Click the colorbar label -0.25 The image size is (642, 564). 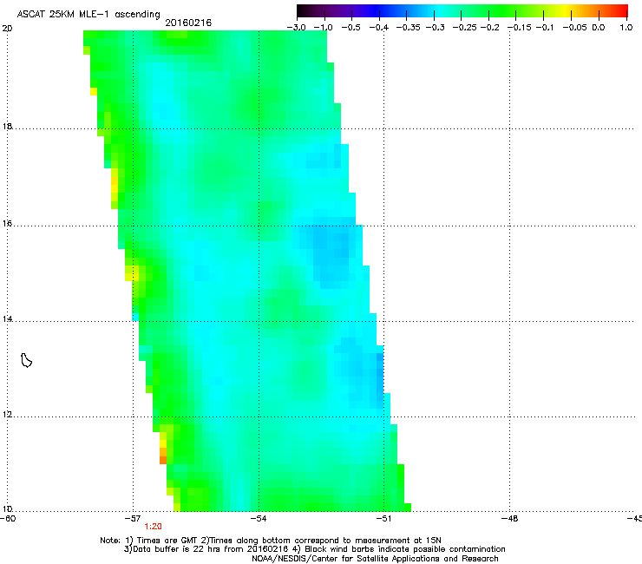click(465, 28)
